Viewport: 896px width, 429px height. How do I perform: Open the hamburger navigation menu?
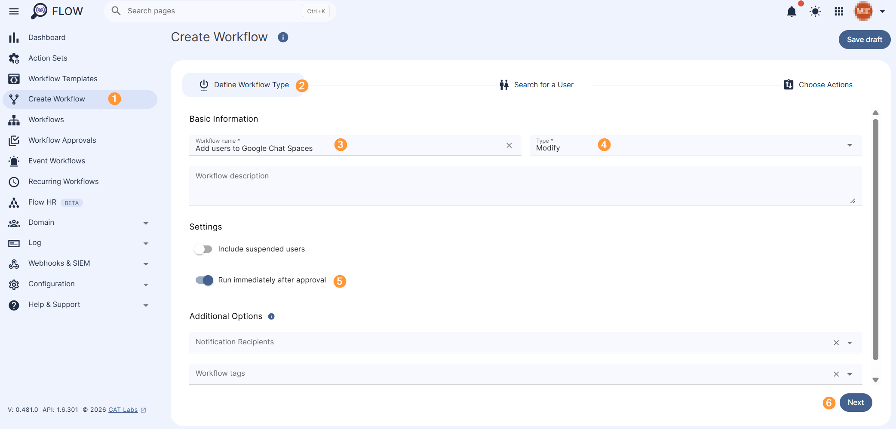14,11
